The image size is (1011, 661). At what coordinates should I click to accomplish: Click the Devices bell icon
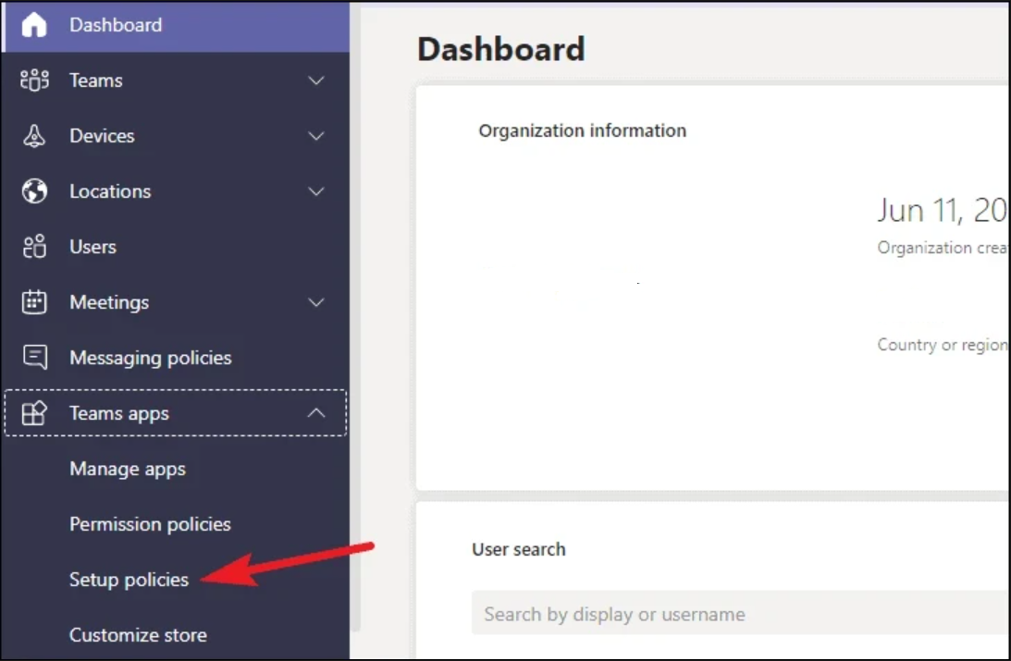pyautogui.click(x=34, y=136)
